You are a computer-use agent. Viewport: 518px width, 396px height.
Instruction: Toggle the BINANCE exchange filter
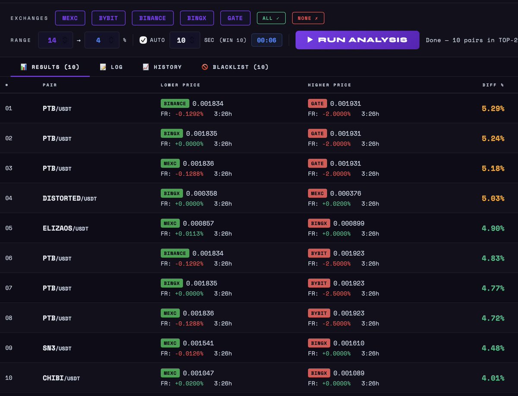152,18
